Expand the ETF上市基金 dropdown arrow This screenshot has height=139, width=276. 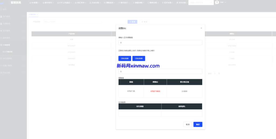click(x=71, y=3)
